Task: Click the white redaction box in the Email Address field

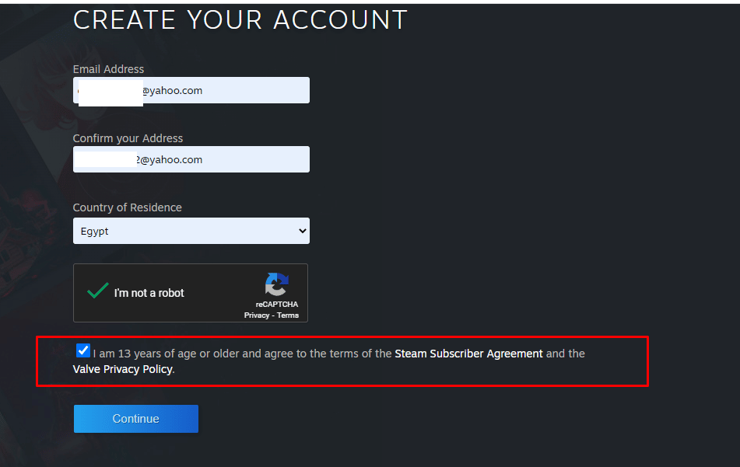Action: [110, 92]
